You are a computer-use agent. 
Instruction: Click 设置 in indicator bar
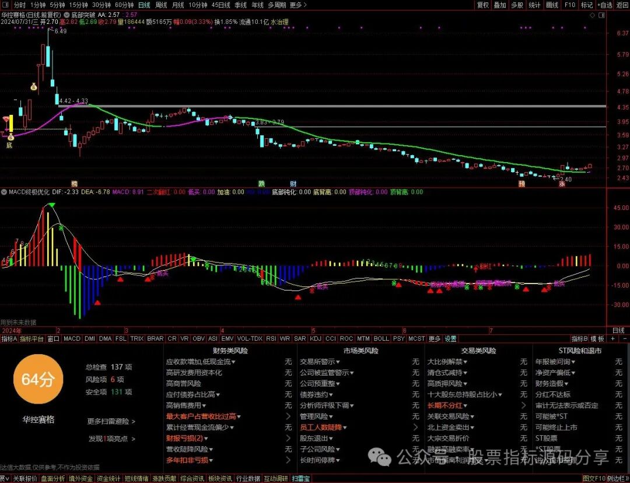(x=450, y=339)
